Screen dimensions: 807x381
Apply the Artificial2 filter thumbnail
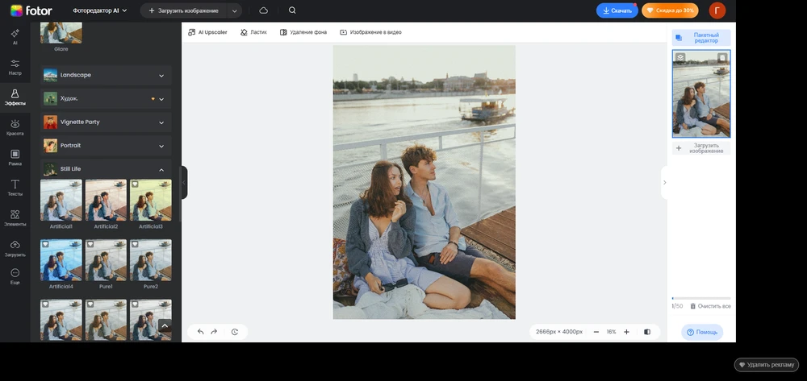106,200
